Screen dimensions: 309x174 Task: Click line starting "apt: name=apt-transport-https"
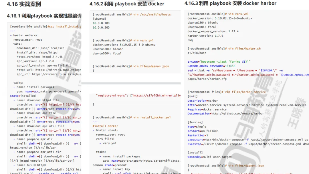point(142,161)
